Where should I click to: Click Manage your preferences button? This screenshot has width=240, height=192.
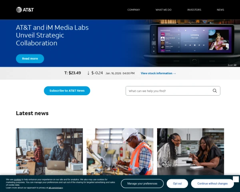[142, 184]
